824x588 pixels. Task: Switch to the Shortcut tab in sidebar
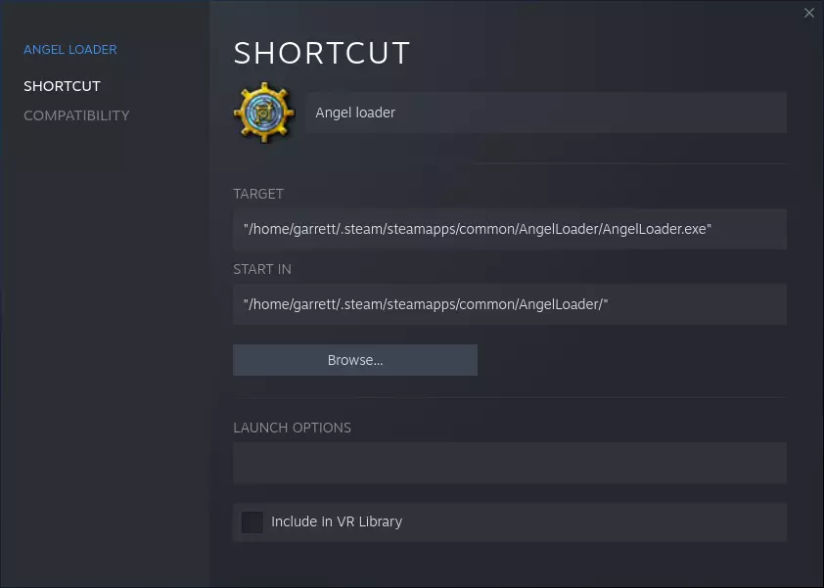coord(62,86)
